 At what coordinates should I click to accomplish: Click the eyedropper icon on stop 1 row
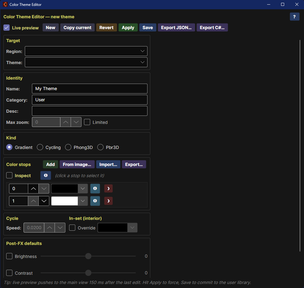pyautogui.click(x=95, y=201)
